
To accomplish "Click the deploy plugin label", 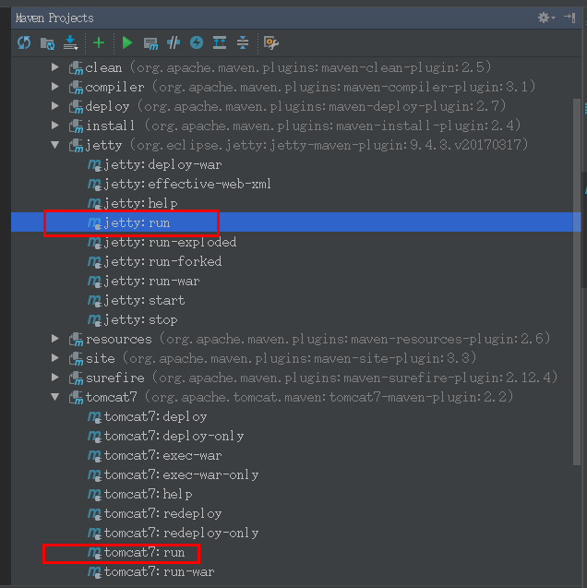I will click(x=108, y=106).
